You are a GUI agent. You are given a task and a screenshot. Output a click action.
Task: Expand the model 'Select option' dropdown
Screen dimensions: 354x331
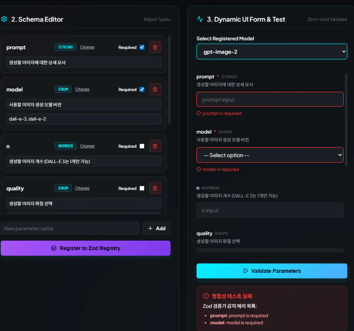(270, 155)
